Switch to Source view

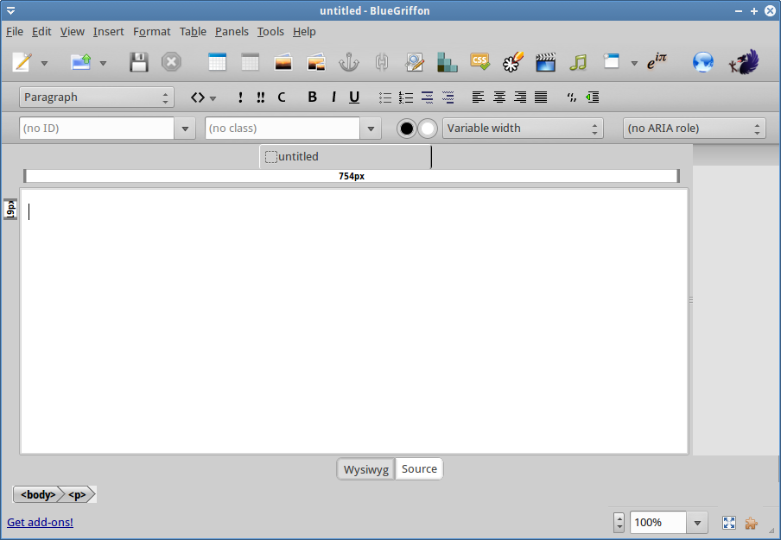tap(419, 469)
